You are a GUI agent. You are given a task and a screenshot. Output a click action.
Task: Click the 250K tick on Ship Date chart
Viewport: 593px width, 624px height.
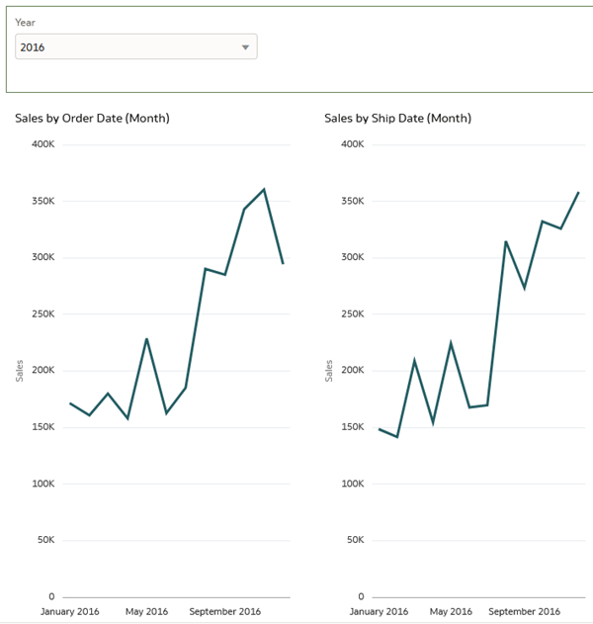pyautogui.click(x=353, y=314)
